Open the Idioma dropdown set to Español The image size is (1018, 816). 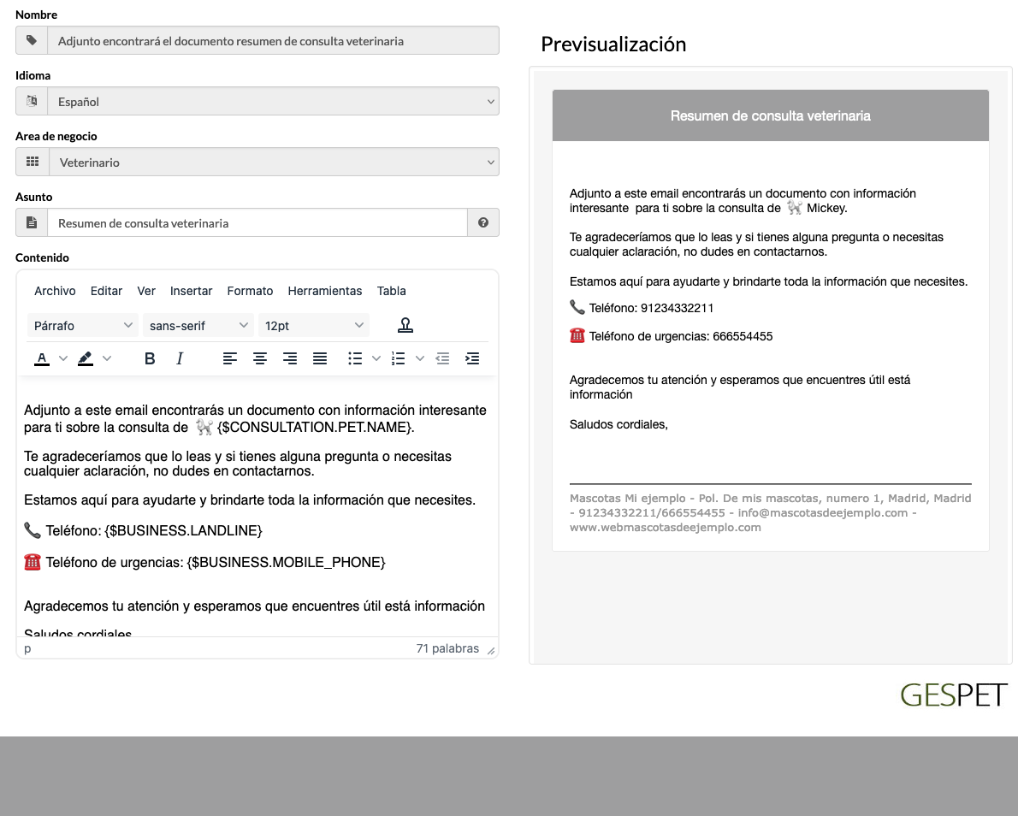(273, 101)
